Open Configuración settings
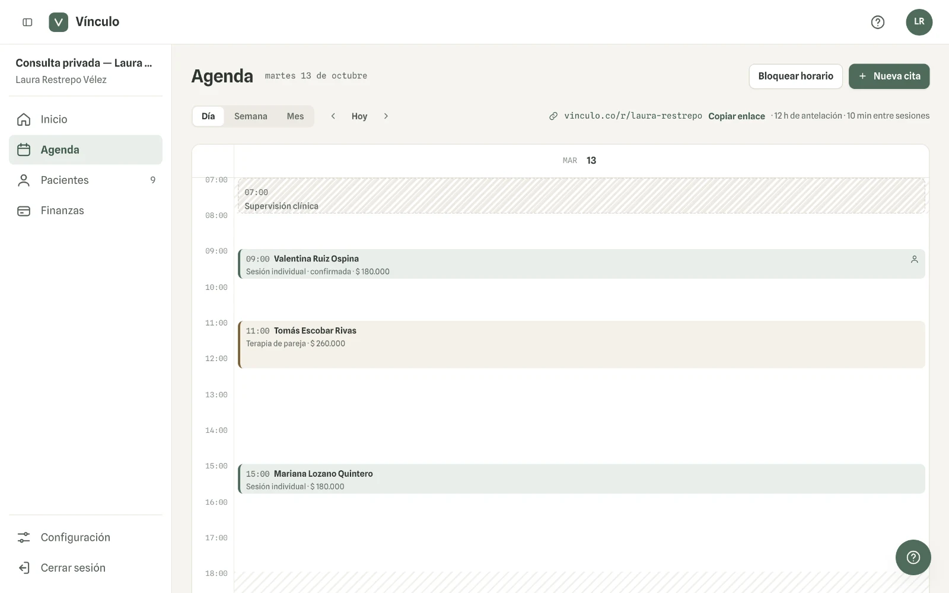Viewport: 949px width, 593px height. click(85, 537)
